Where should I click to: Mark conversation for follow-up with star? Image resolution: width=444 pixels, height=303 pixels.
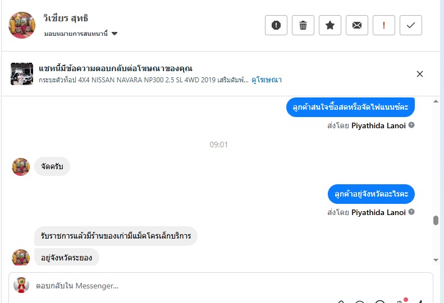click(330, 25)
